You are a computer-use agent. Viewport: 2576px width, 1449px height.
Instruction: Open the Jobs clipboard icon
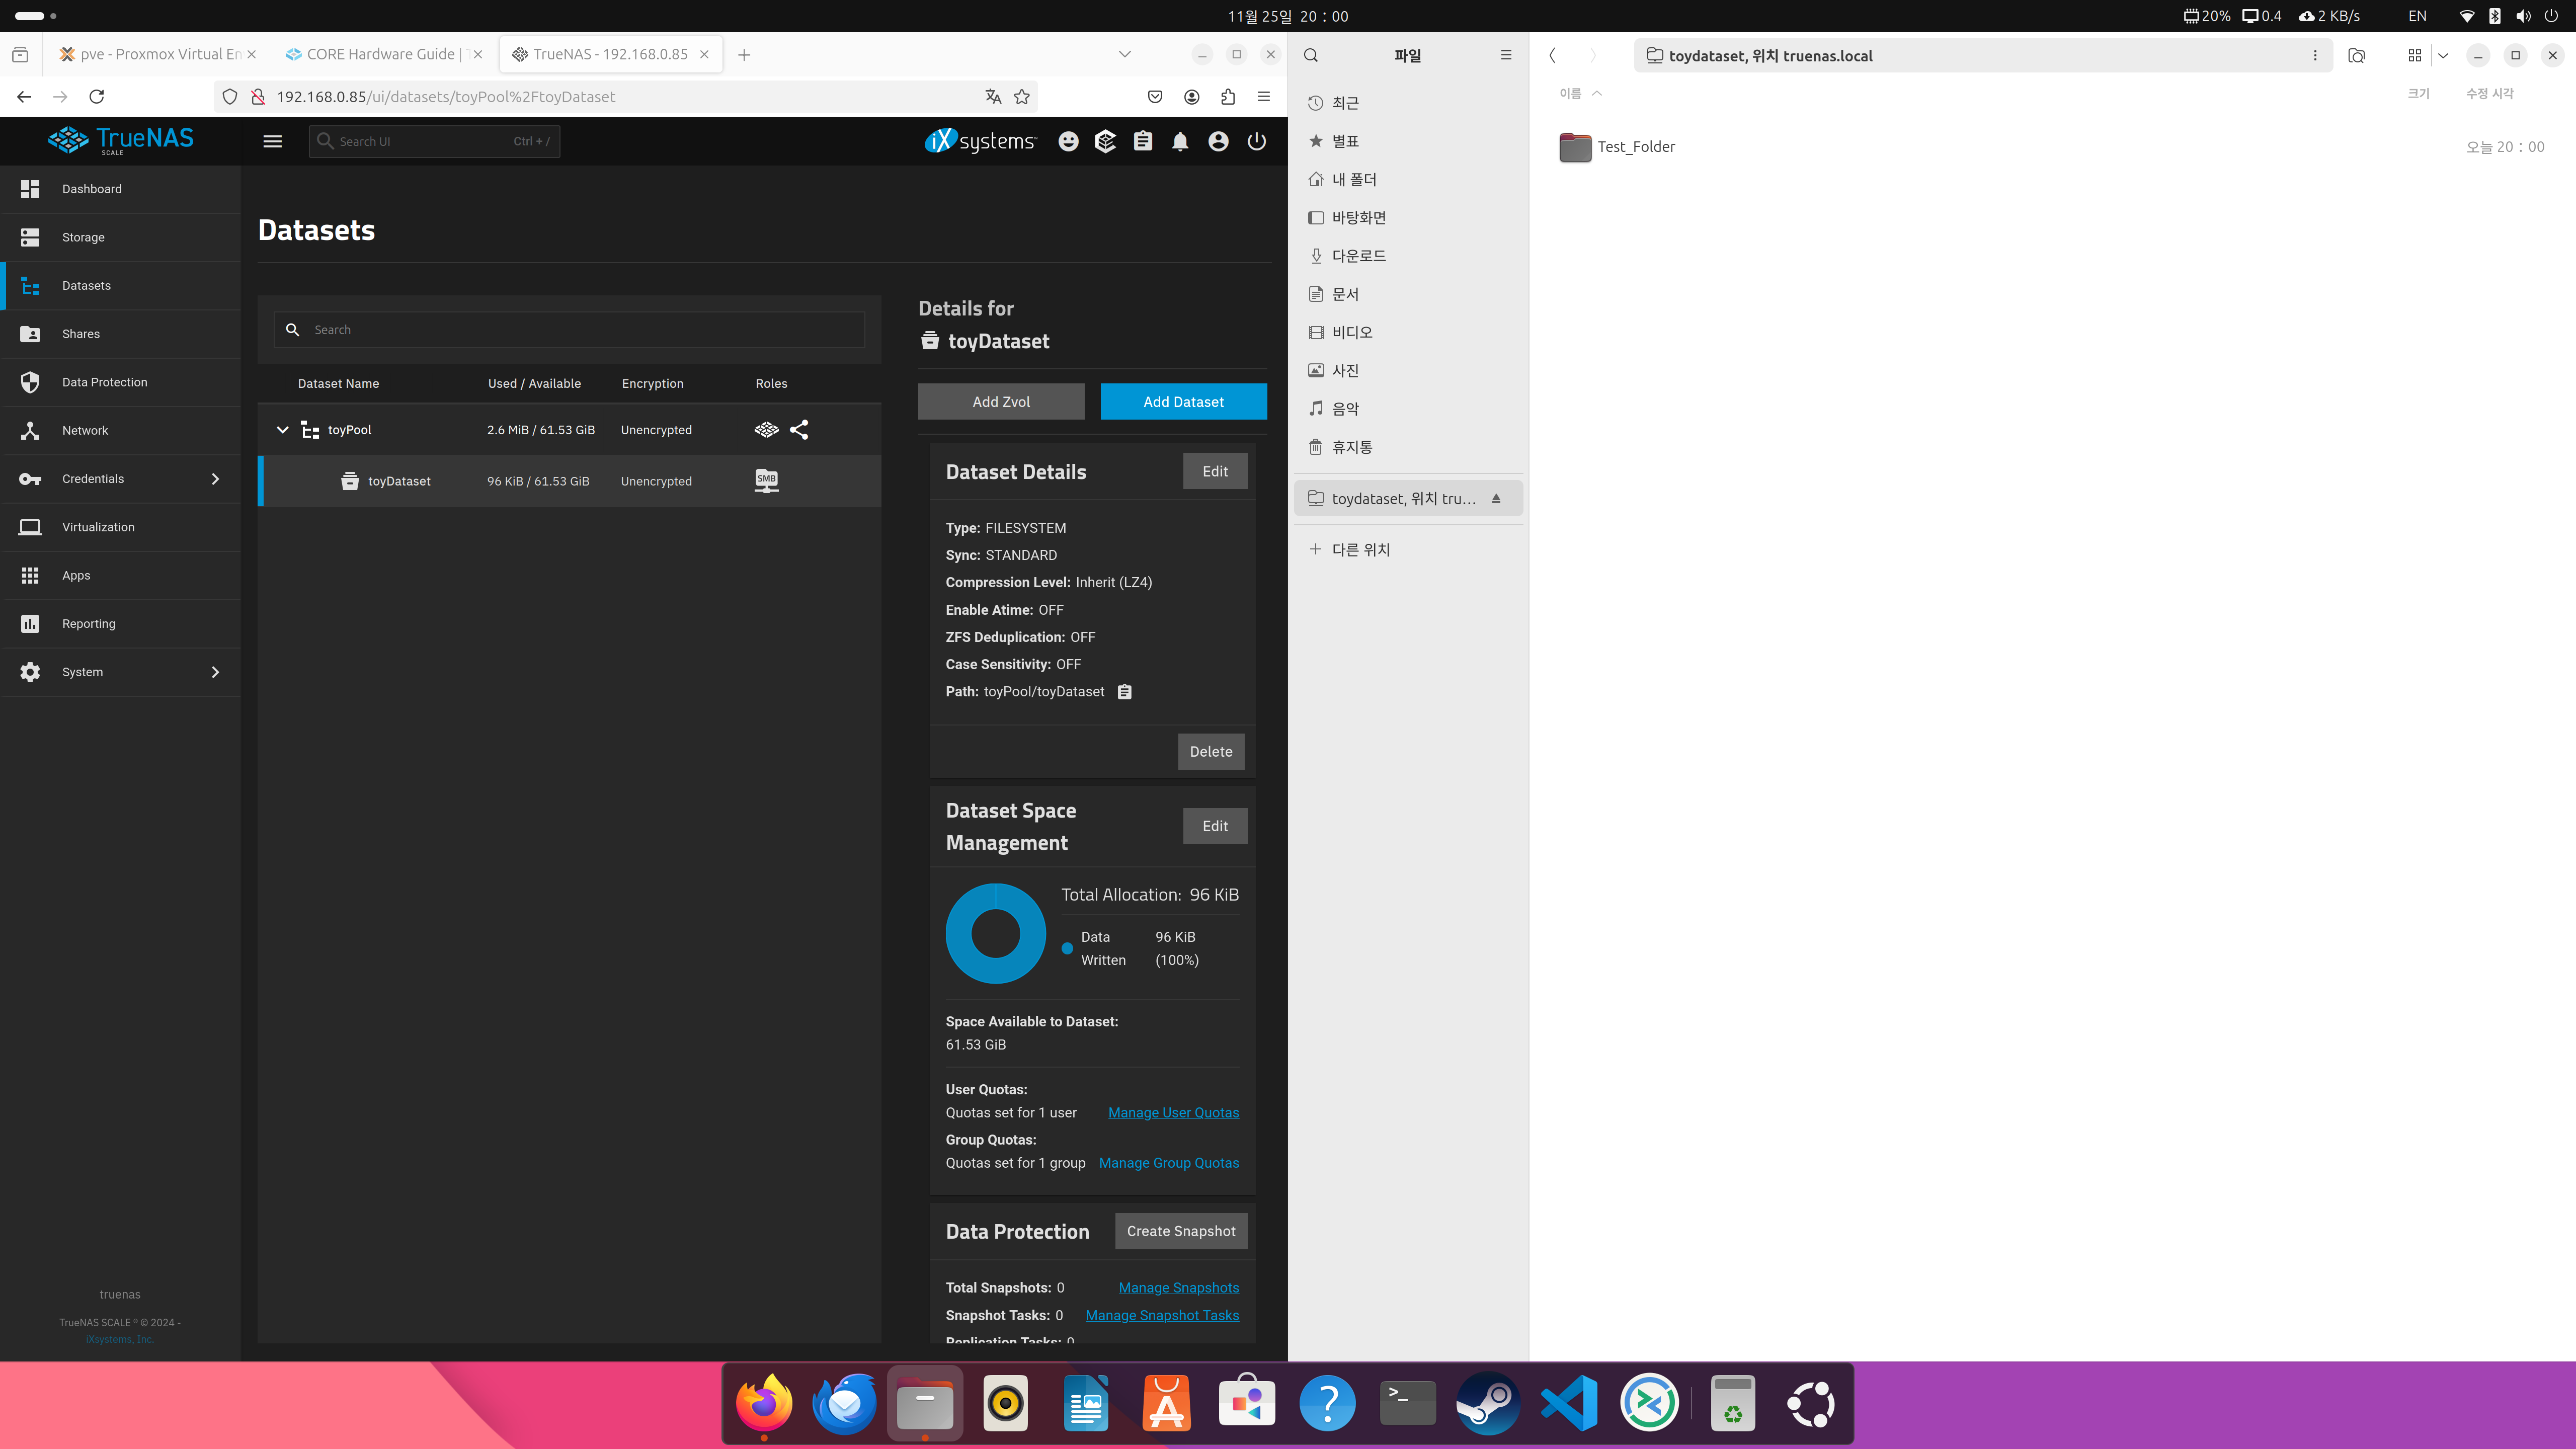pyautogui.click(x=1143, y=141)
